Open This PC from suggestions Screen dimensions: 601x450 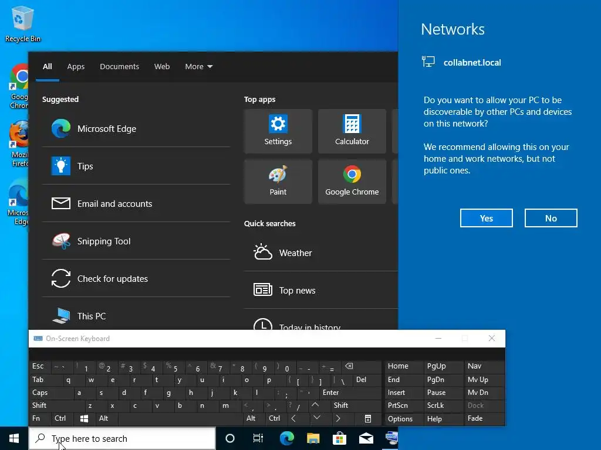136,315
